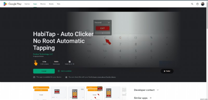The width and height of the screenshot is (208, 100).
Task: Click the 100K+ Downloads stat
Action: click(56, 63)
